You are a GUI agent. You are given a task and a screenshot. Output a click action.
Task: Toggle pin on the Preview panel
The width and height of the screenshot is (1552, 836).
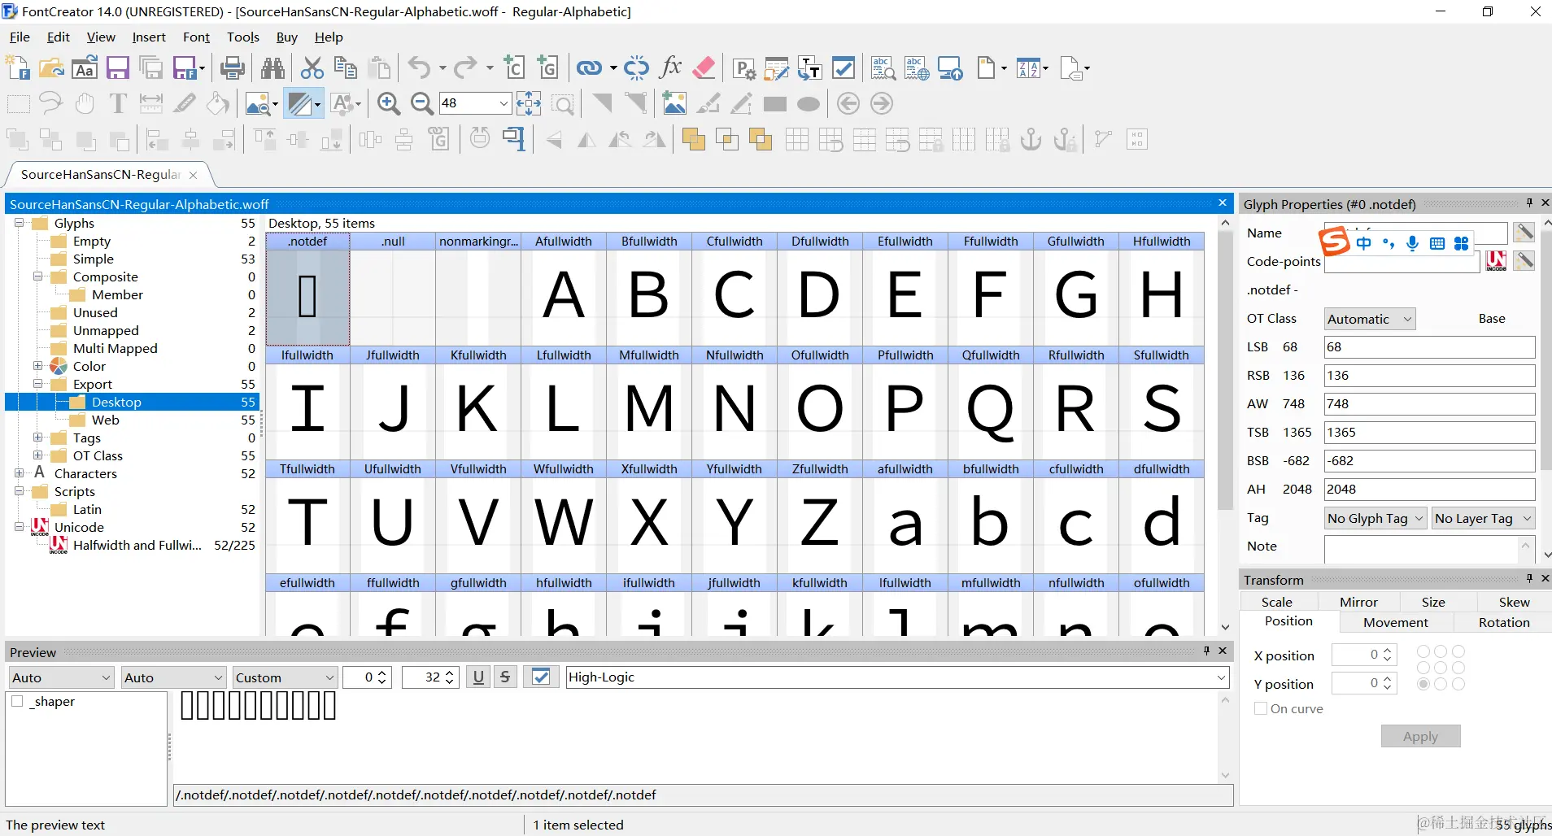click(1207, 651)
